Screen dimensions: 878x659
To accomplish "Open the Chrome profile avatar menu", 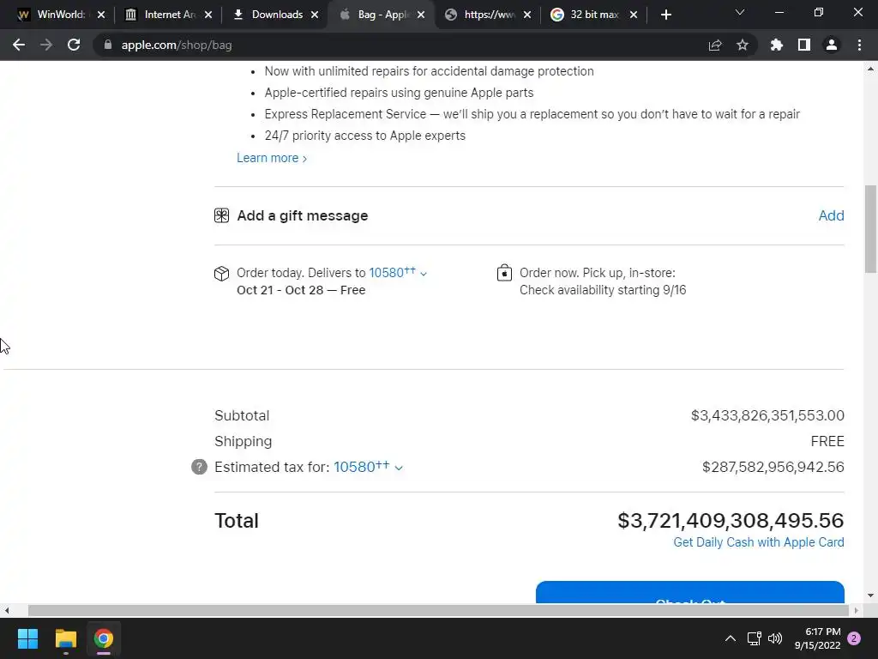I will coord(832,45).
